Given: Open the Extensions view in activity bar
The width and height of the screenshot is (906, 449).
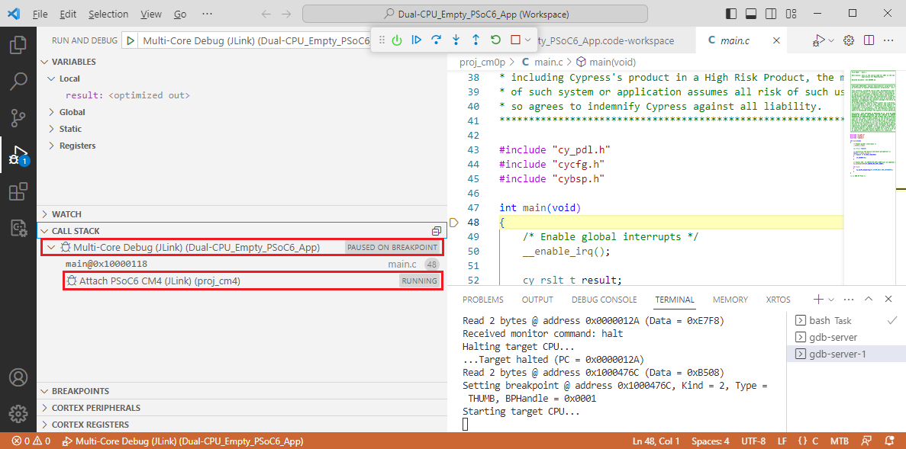Looking at the screenshot, I should [x=18, y=191].
